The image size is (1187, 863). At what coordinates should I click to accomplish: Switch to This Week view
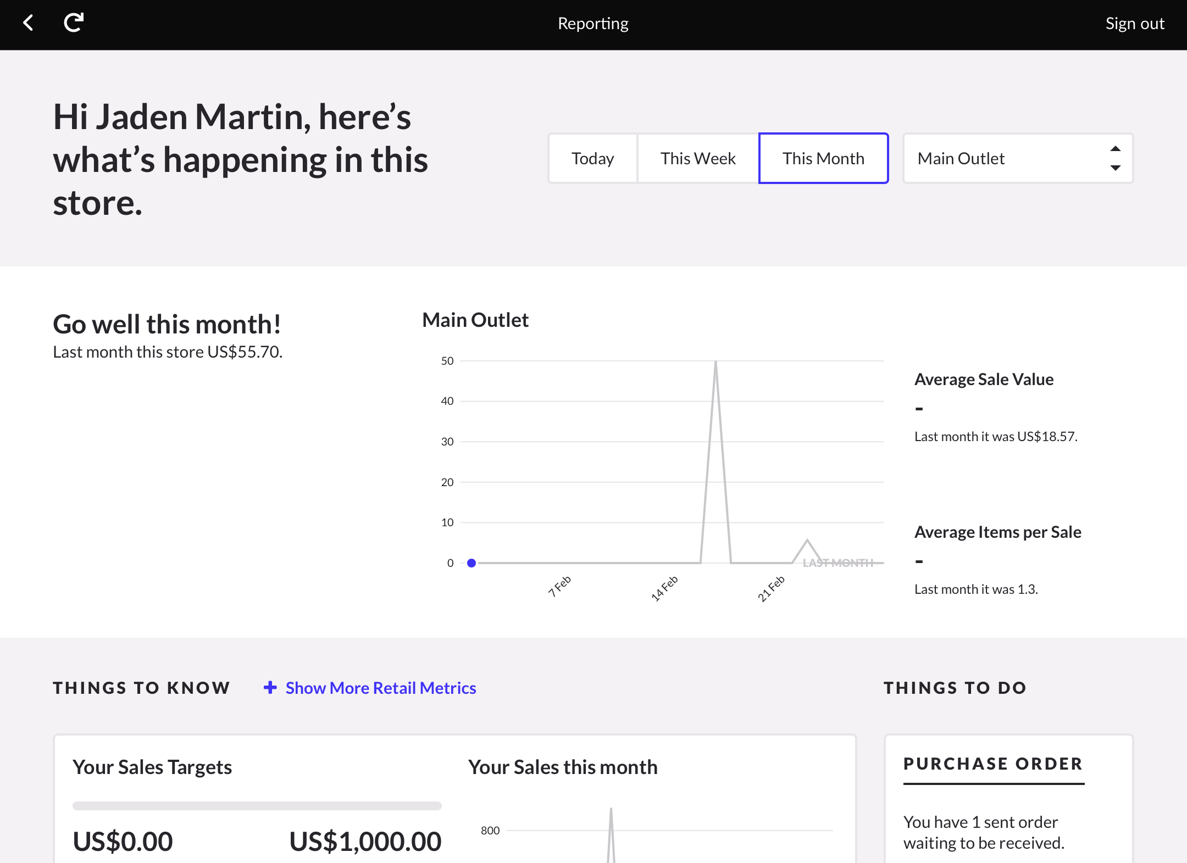698,158
